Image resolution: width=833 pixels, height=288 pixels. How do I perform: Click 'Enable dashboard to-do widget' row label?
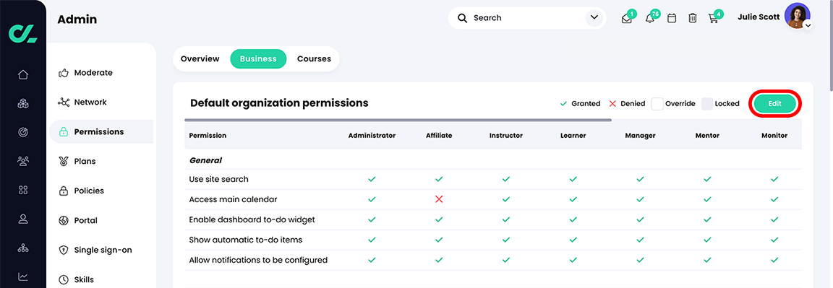[x=252, y=219]
